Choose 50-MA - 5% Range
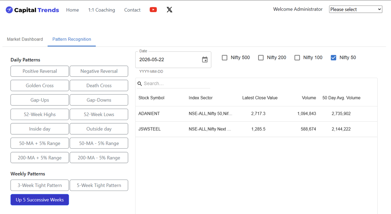This screenshot has height=214, width=391. [99, 143]
